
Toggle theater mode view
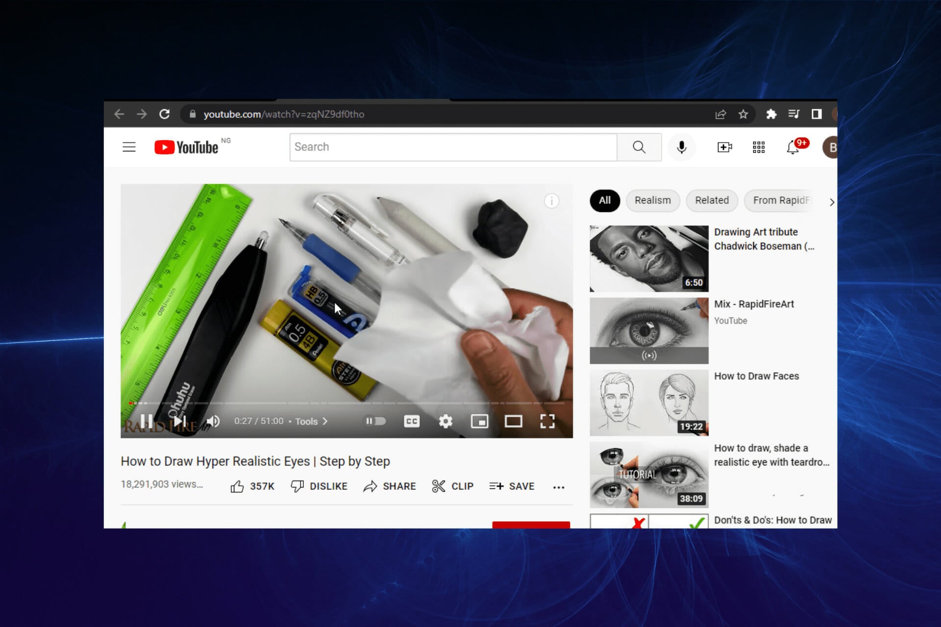point(513,421)
